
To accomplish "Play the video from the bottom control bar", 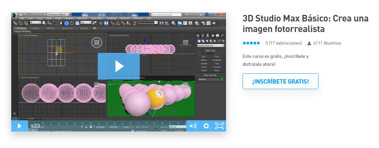I will pyautogui.click(x=19, y=126).
